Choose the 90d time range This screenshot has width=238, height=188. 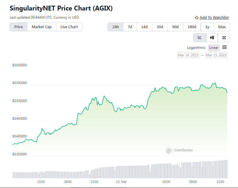coord(175,27)
